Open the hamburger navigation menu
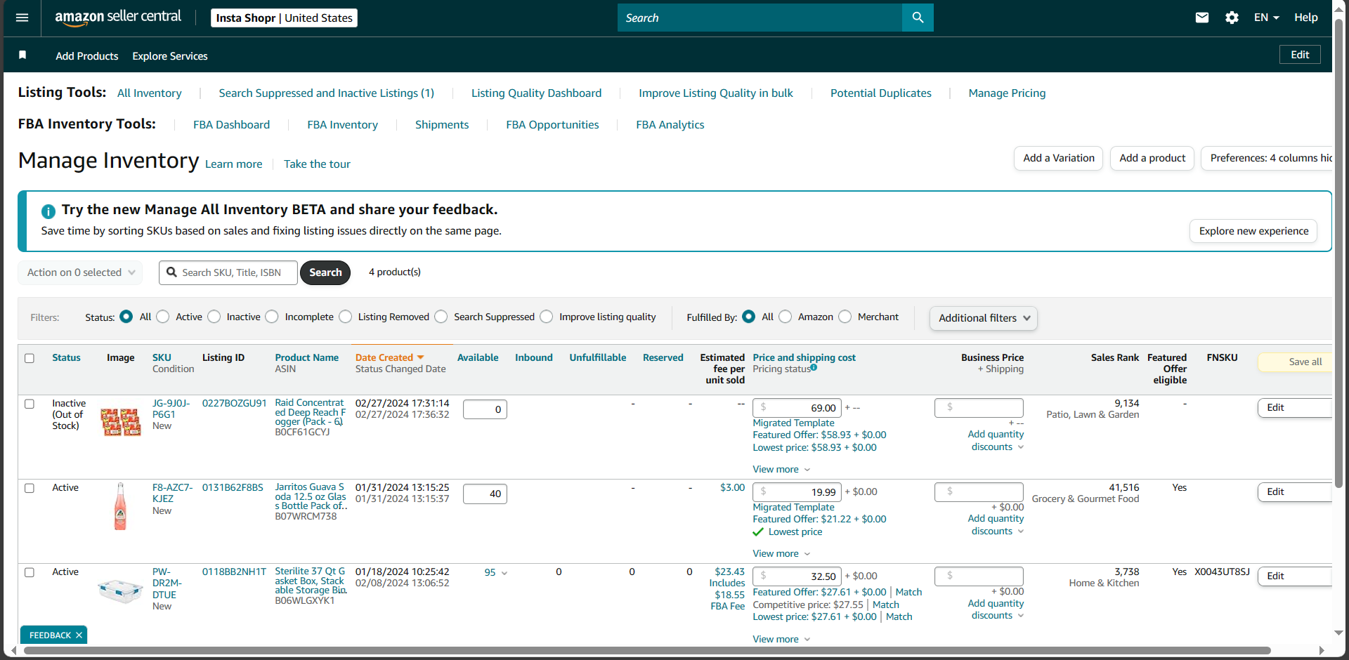This screenshot has height=660, width=1349. 22,18
